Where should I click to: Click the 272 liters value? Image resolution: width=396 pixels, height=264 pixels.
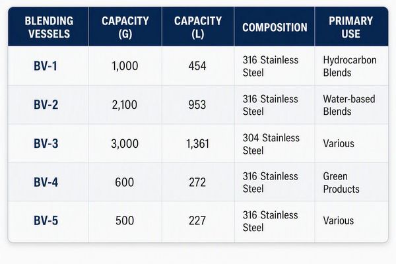click(x=197, y=182)
